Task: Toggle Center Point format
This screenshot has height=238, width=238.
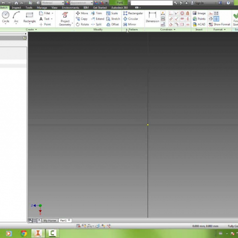Action: click(x=216, y=19)
